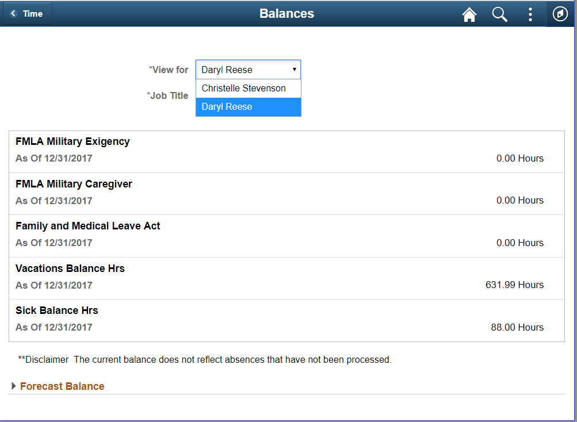Open the Actions List three-dot icon

530,14
